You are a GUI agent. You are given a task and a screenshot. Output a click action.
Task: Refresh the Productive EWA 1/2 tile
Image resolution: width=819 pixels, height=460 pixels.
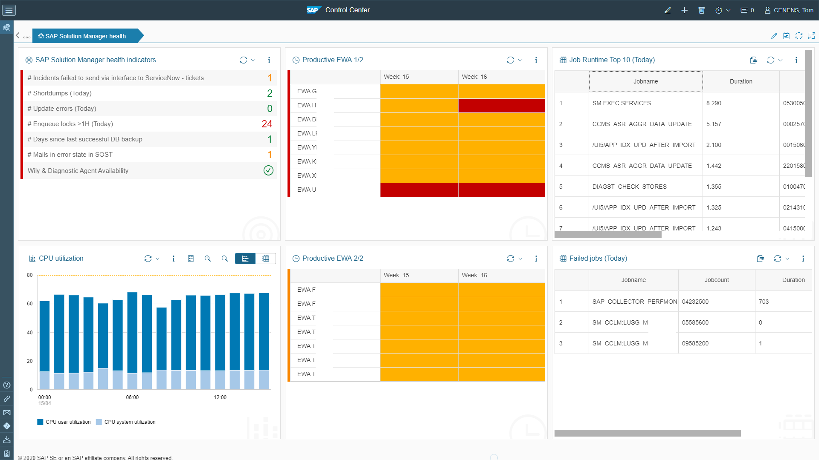pos(511,60)
